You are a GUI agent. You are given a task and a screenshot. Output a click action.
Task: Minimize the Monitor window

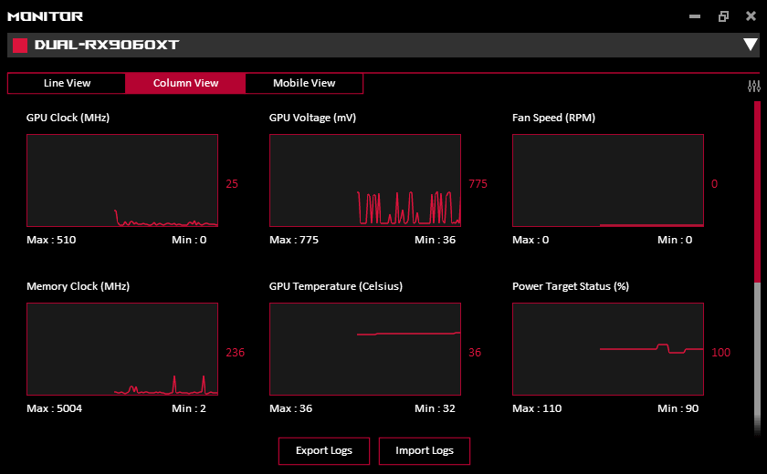coord(695,16)
